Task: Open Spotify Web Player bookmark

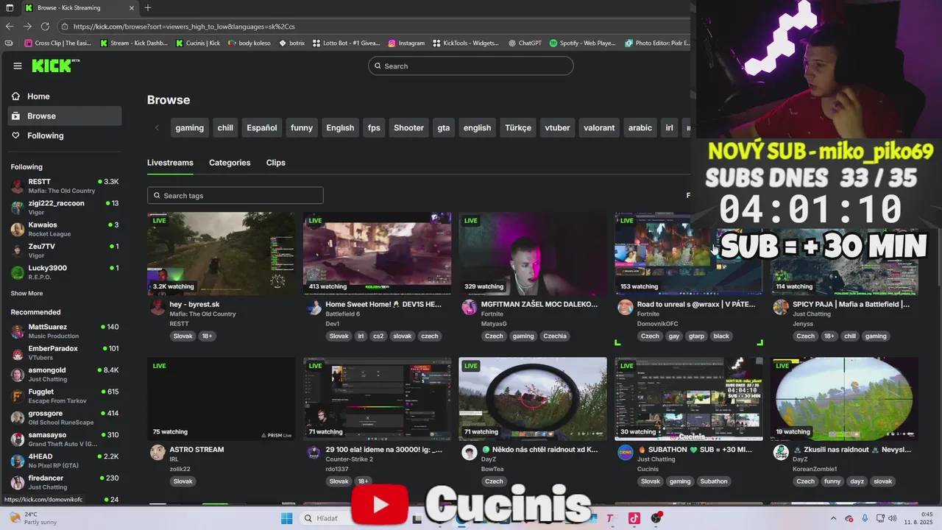Action: tap(582, 43)
